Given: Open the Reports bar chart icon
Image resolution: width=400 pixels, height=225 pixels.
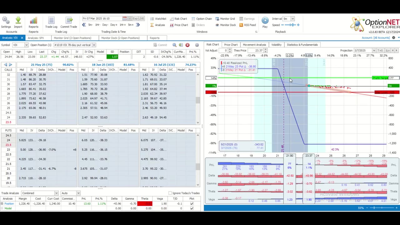Looking at the screenshot, I should (33, 21).
